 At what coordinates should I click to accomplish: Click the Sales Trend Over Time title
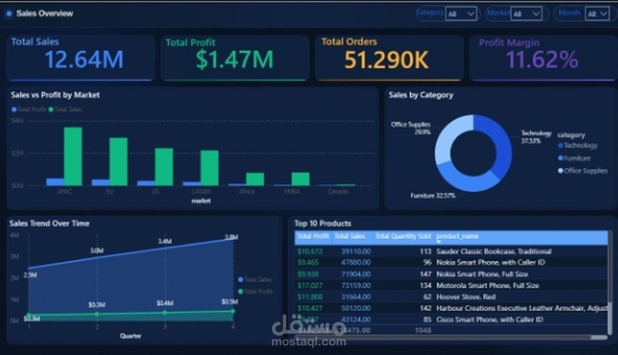tap(49, 224)
